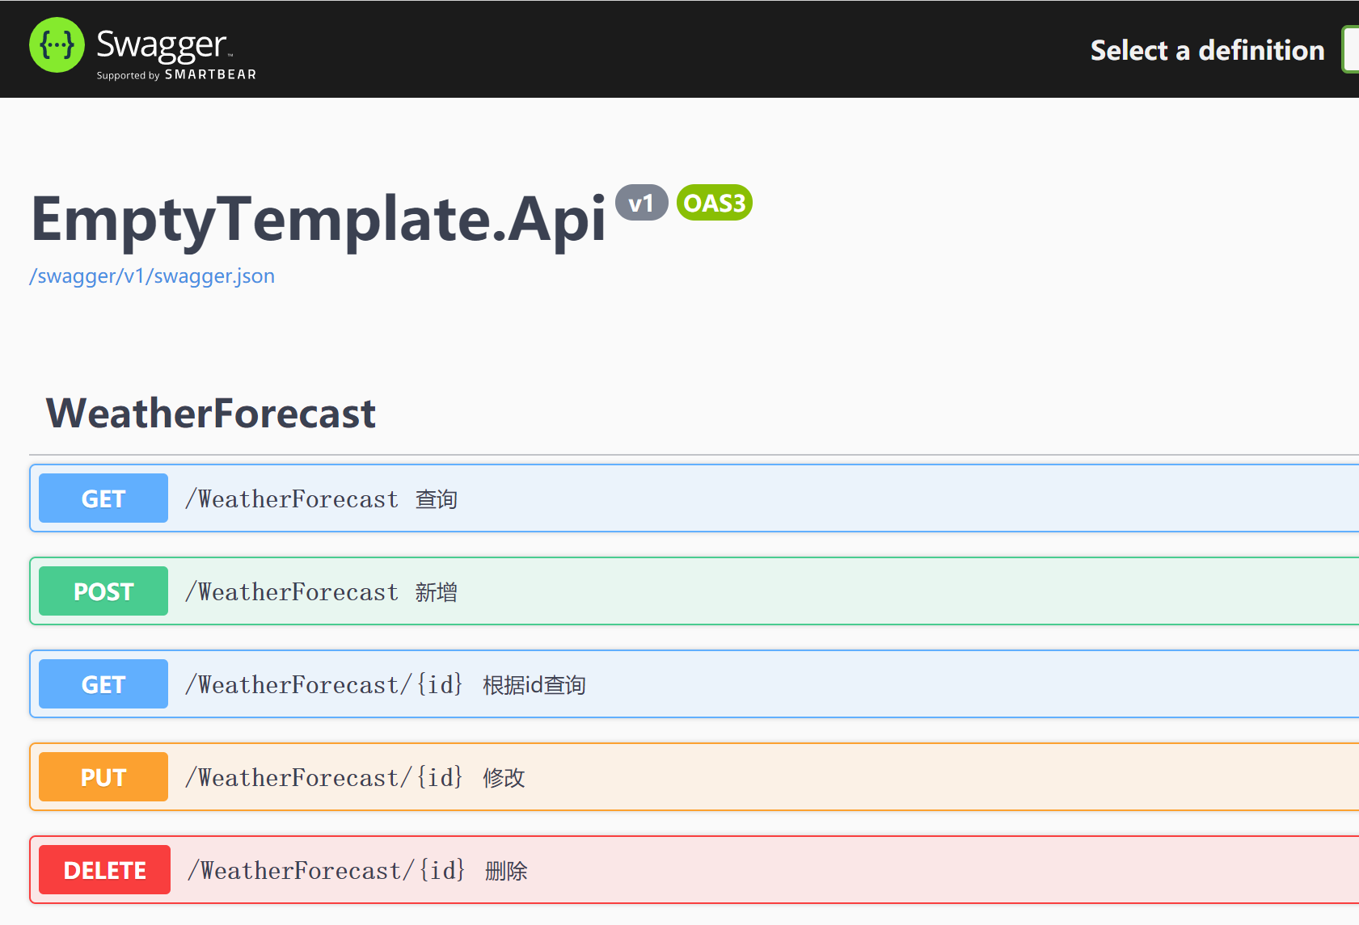1359x925 pixels.
Task: Expand the /WeatherForecast/{id} 删除 path
Action: 326,871
